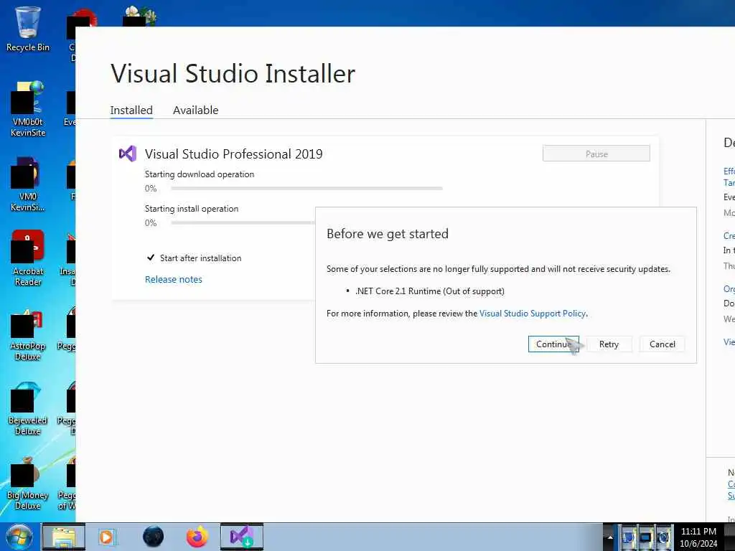Viewport: 735px width, 551px height.
Task: Click the Continue button in the dialog
Action: [x=553, y=344]
